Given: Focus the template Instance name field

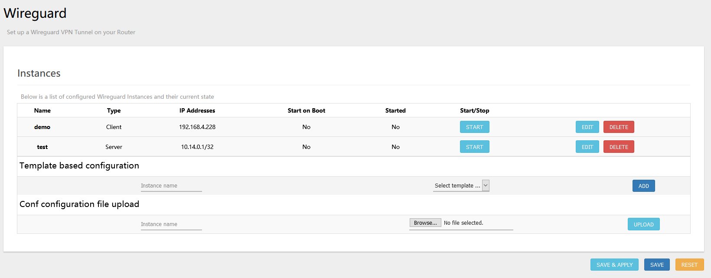Looking at the screenshot, I should click(171, 186).
